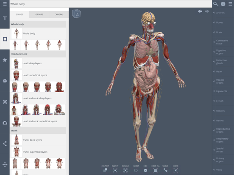Go back with the left arrow

[x=200, y=11]
